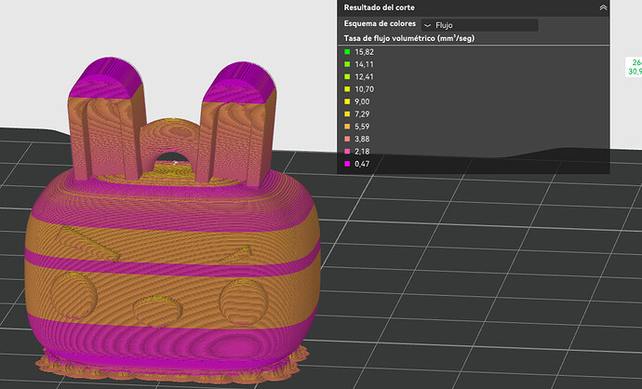Click the 3,88 flow color swatch

pos(347,139)
